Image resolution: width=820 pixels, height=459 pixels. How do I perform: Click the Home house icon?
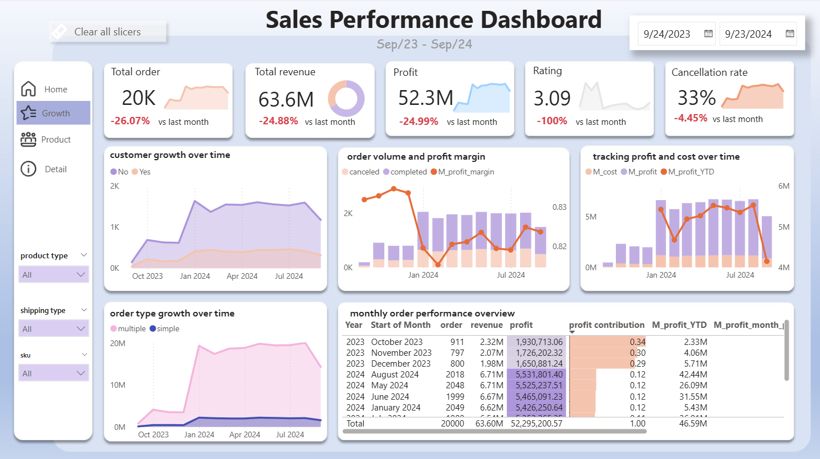coord(28,89)
